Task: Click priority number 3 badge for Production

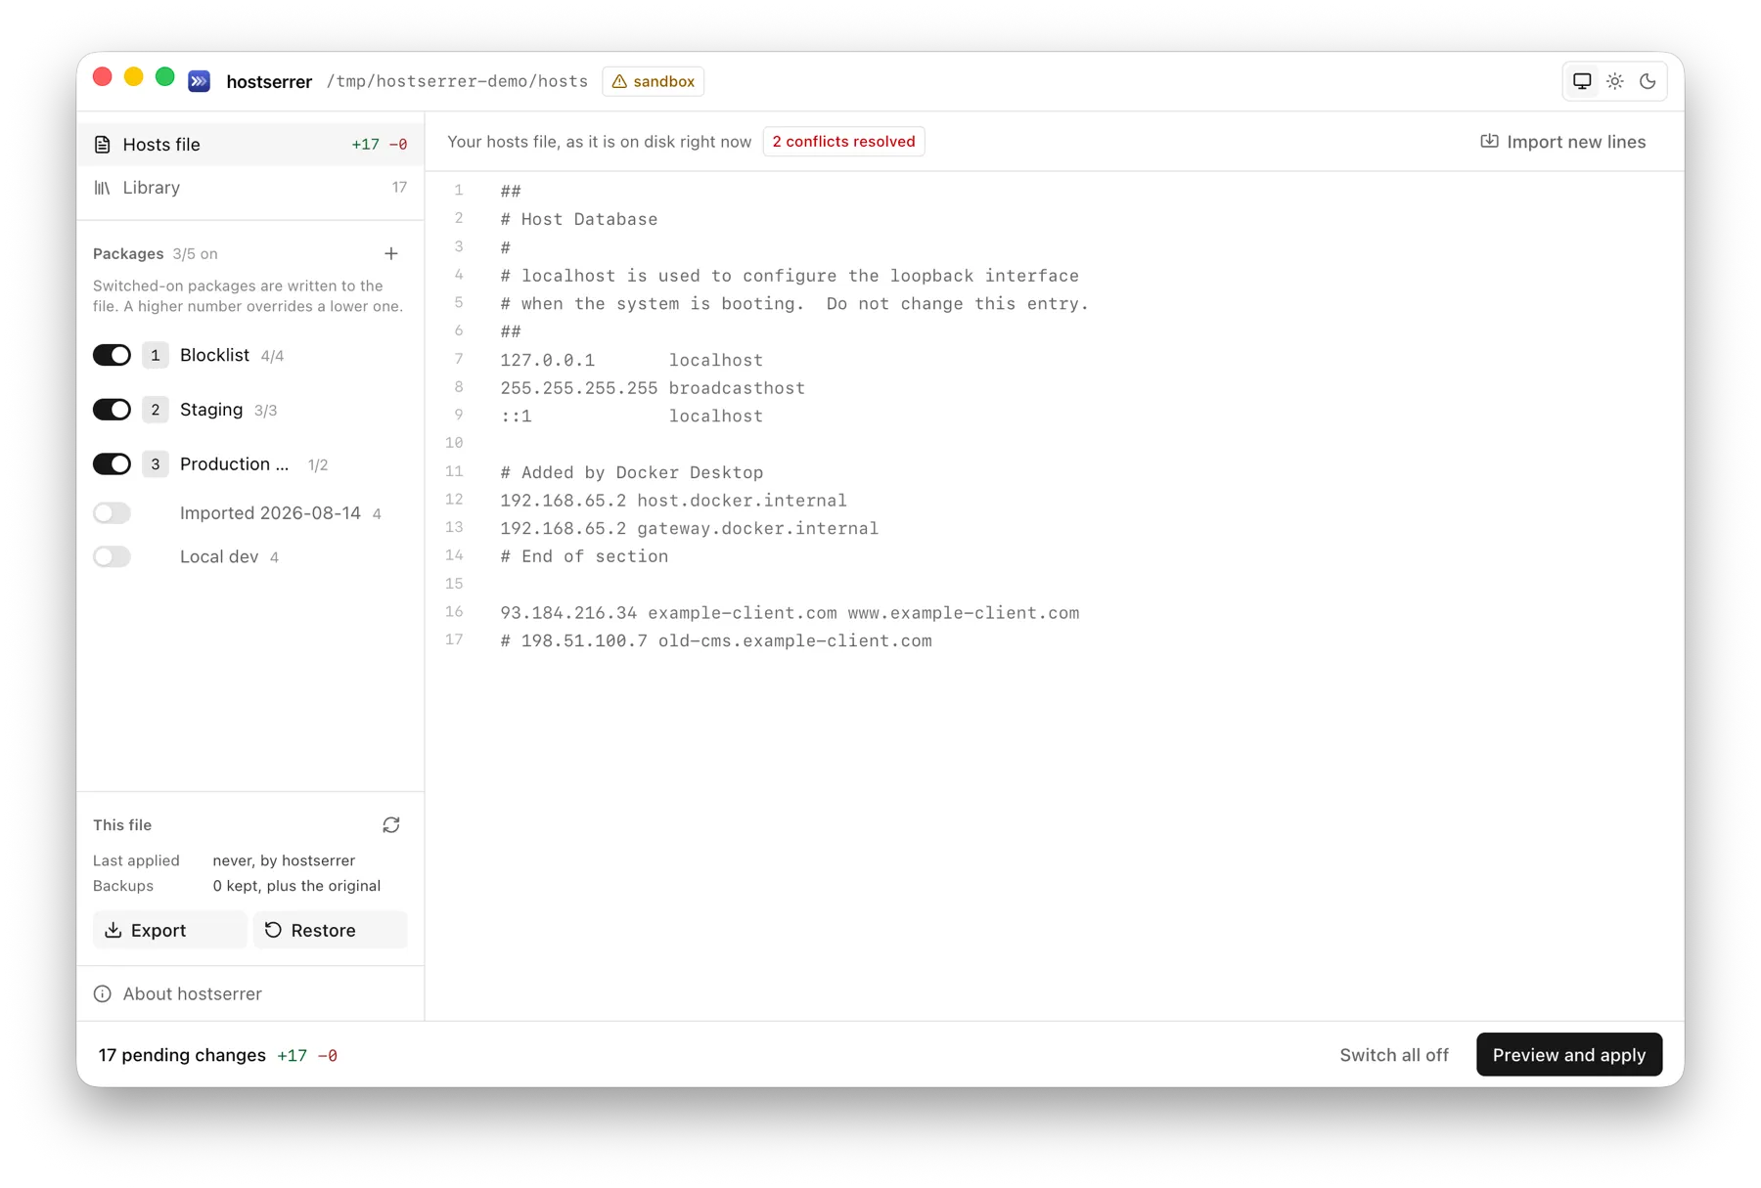Action: click(156, 464)
